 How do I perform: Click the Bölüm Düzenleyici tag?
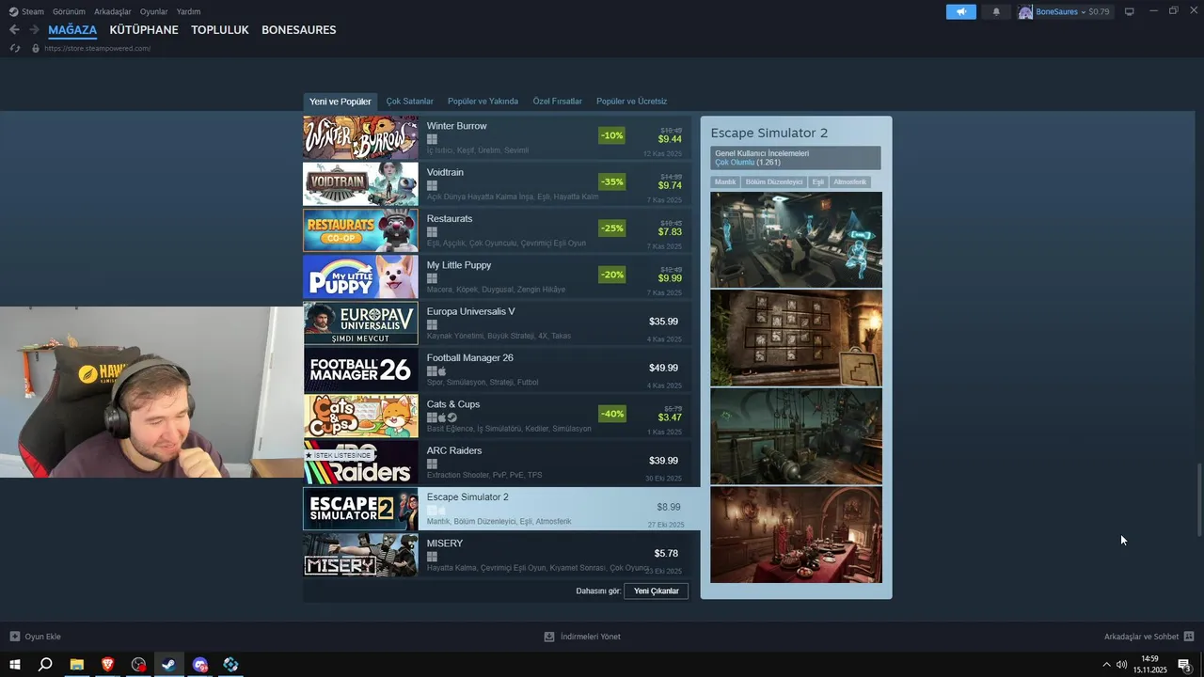point(774,182)
